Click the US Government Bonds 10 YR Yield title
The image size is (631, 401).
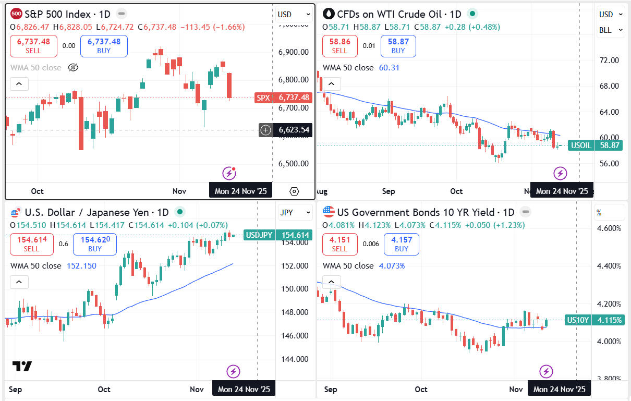coord(426,212)
